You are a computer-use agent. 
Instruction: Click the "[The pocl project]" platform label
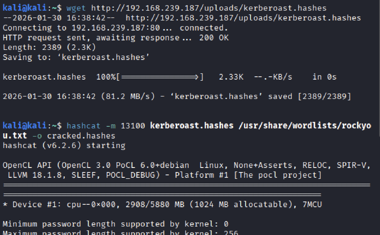(x=278, y=175)
